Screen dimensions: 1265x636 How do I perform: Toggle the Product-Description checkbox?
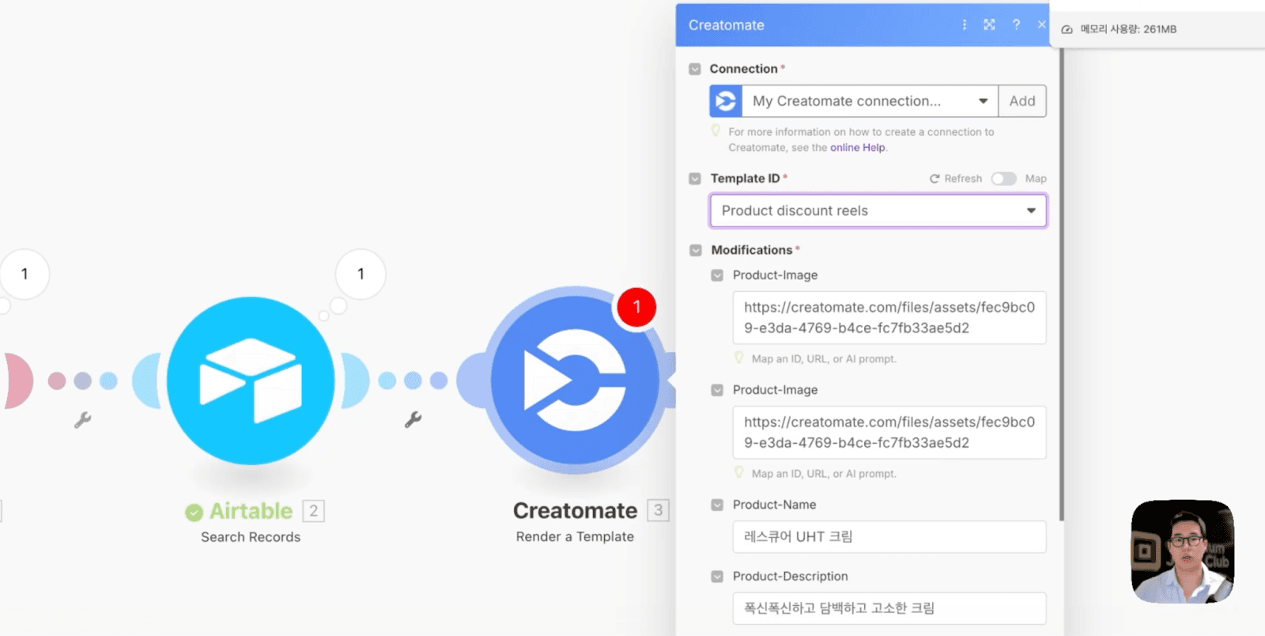[x=717, y=577]
